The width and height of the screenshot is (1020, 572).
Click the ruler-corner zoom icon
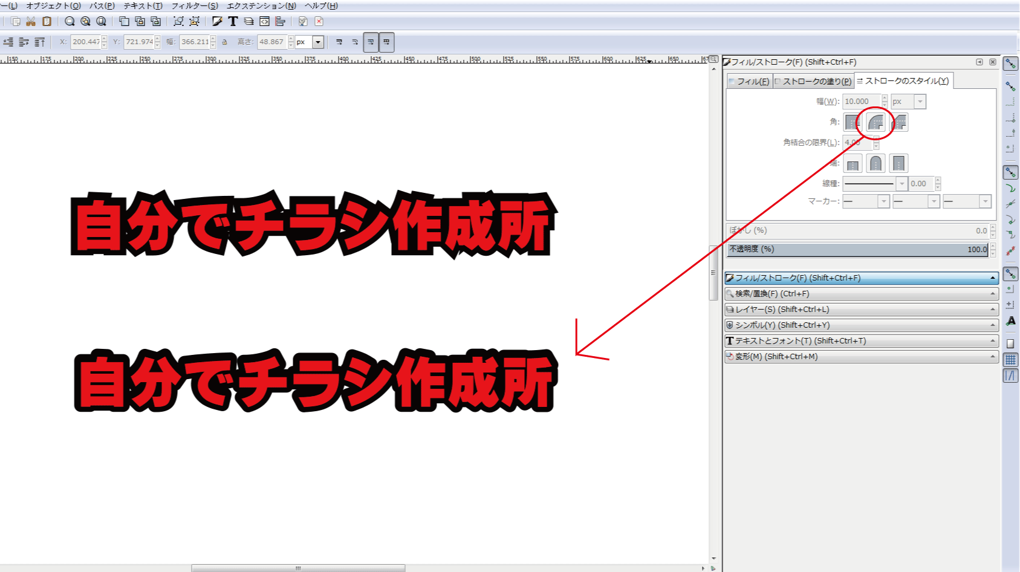click(713, 59)
